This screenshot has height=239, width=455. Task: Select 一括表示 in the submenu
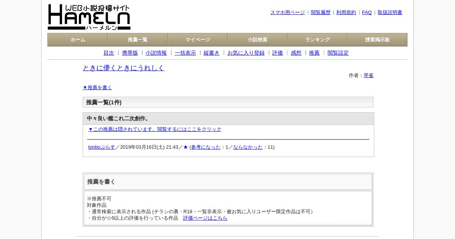[x=185, y=53]
